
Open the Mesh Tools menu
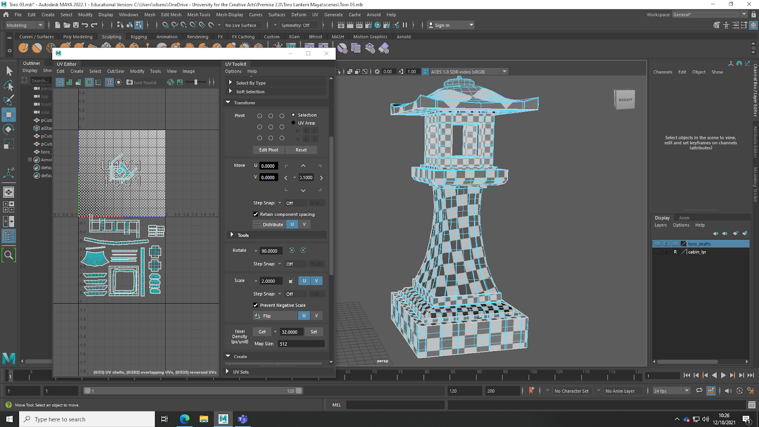point(199,15)
